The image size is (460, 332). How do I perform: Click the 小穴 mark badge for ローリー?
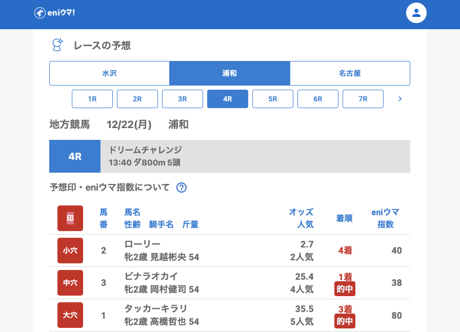point(70,251)
